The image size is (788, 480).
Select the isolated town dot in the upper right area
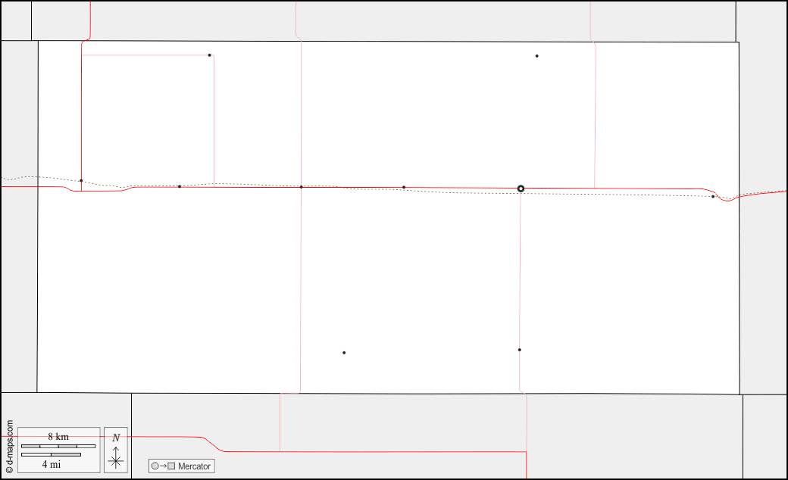[536, 56]
